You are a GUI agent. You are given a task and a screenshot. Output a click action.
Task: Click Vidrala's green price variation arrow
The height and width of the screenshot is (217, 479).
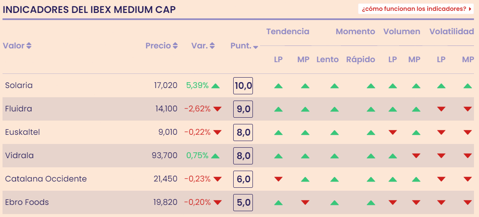(216, 156)
